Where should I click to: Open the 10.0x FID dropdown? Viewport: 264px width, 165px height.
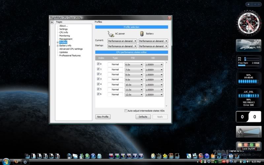[134, 85]
